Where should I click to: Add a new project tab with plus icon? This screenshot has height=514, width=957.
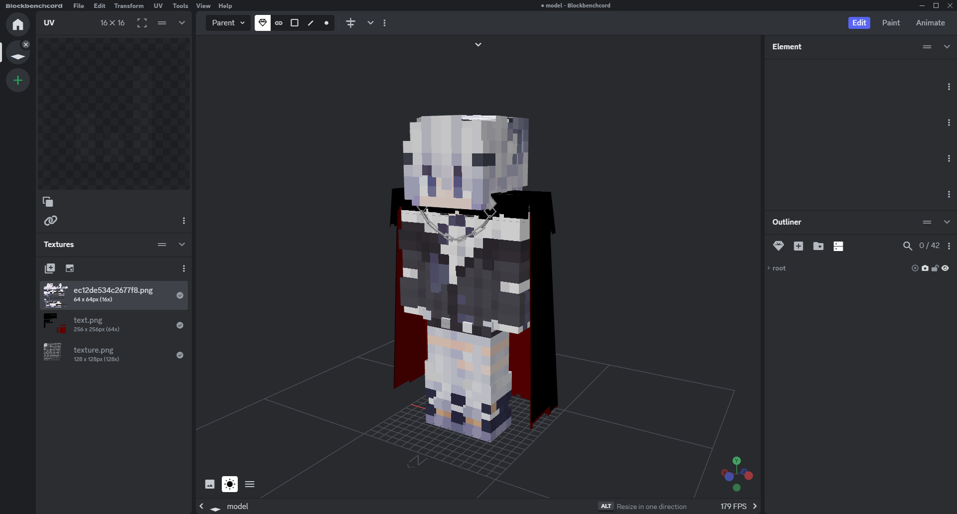click(x=18, y=80)
